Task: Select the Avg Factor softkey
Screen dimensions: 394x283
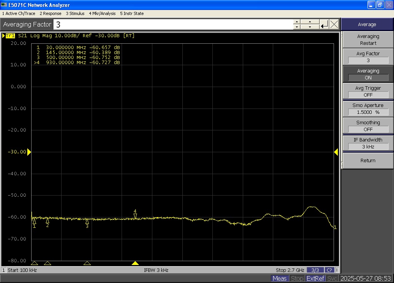Action: 368,57
